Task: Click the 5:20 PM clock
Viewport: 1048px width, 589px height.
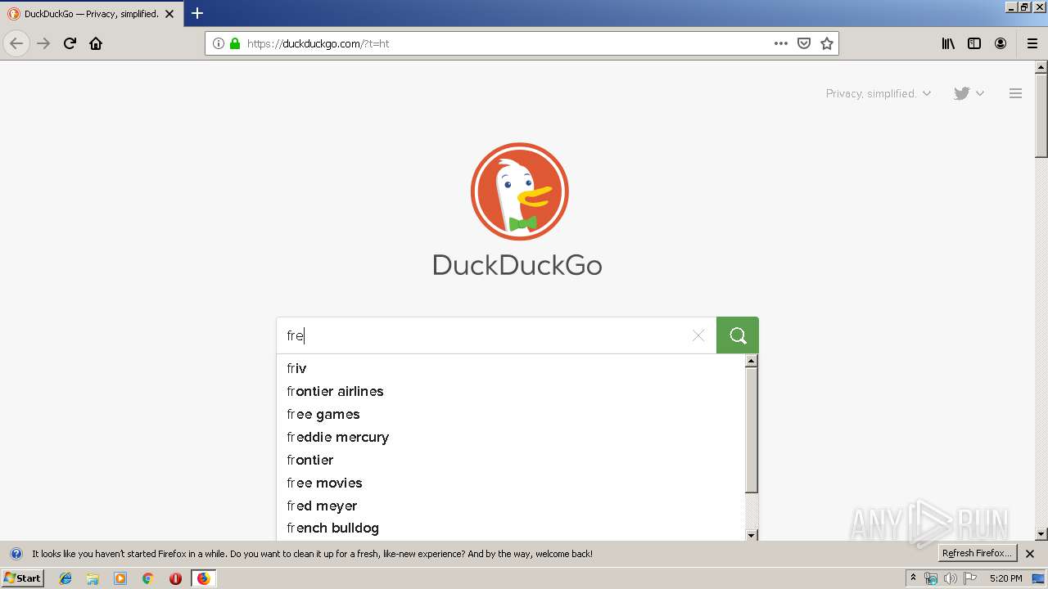Action: pyautogui.click(x=1005, y=578)
